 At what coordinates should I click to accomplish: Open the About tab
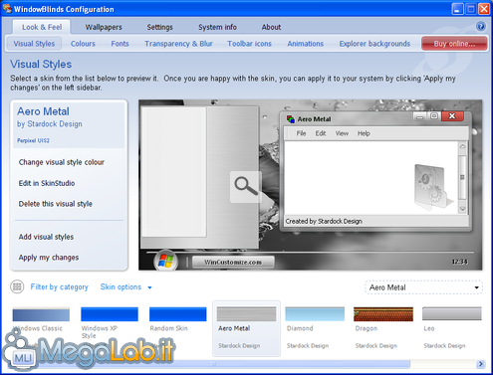(x=271, y=27)
